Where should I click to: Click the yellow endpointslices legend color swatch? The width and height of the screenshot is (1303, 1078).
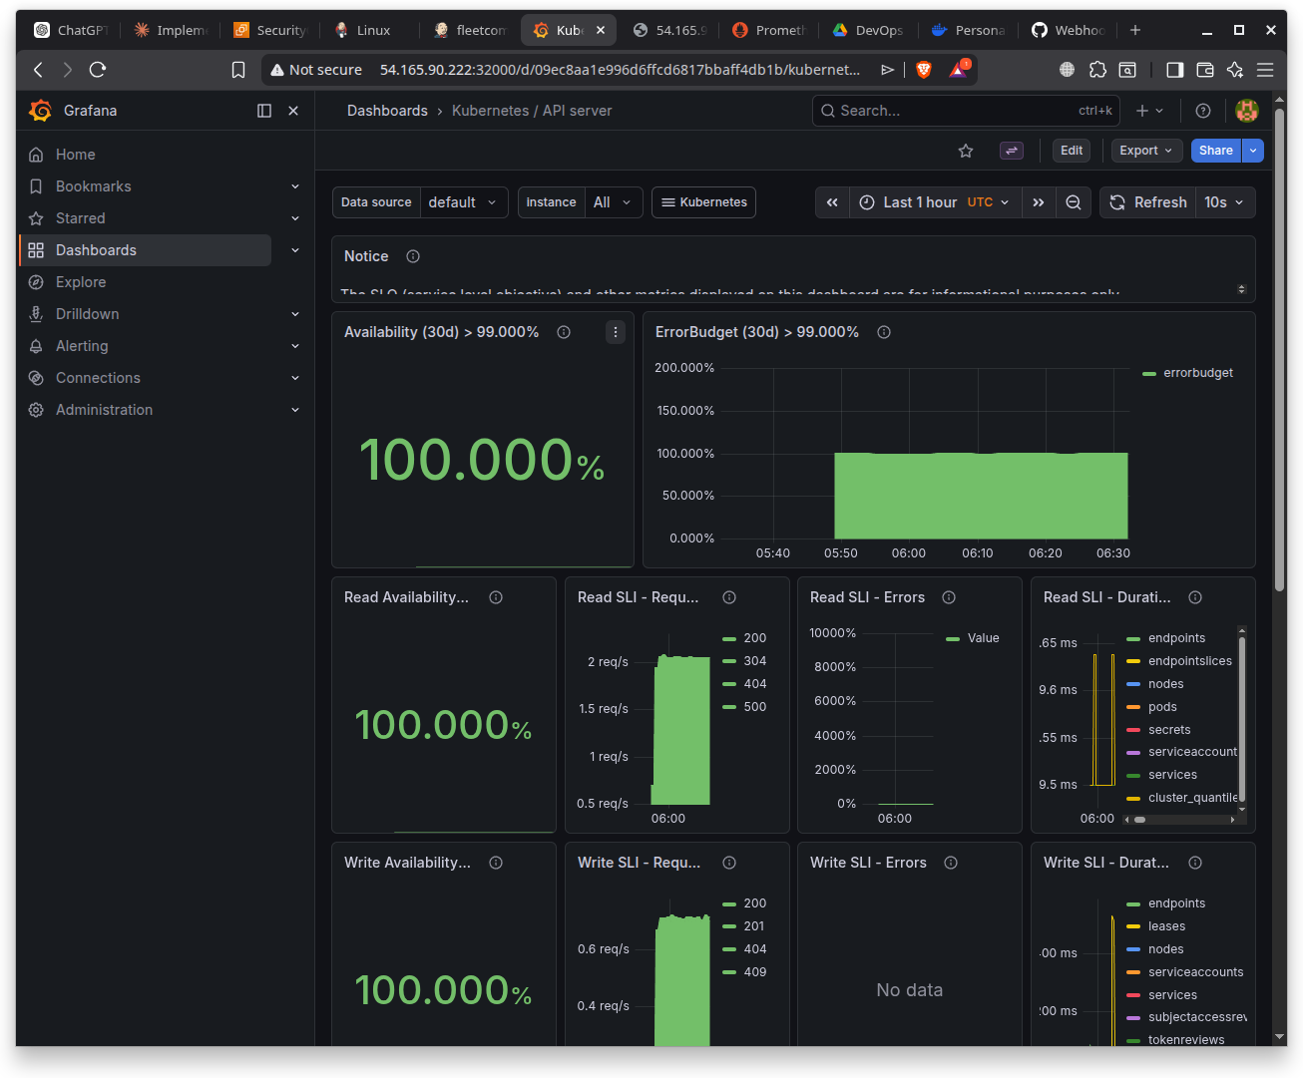1133,661
